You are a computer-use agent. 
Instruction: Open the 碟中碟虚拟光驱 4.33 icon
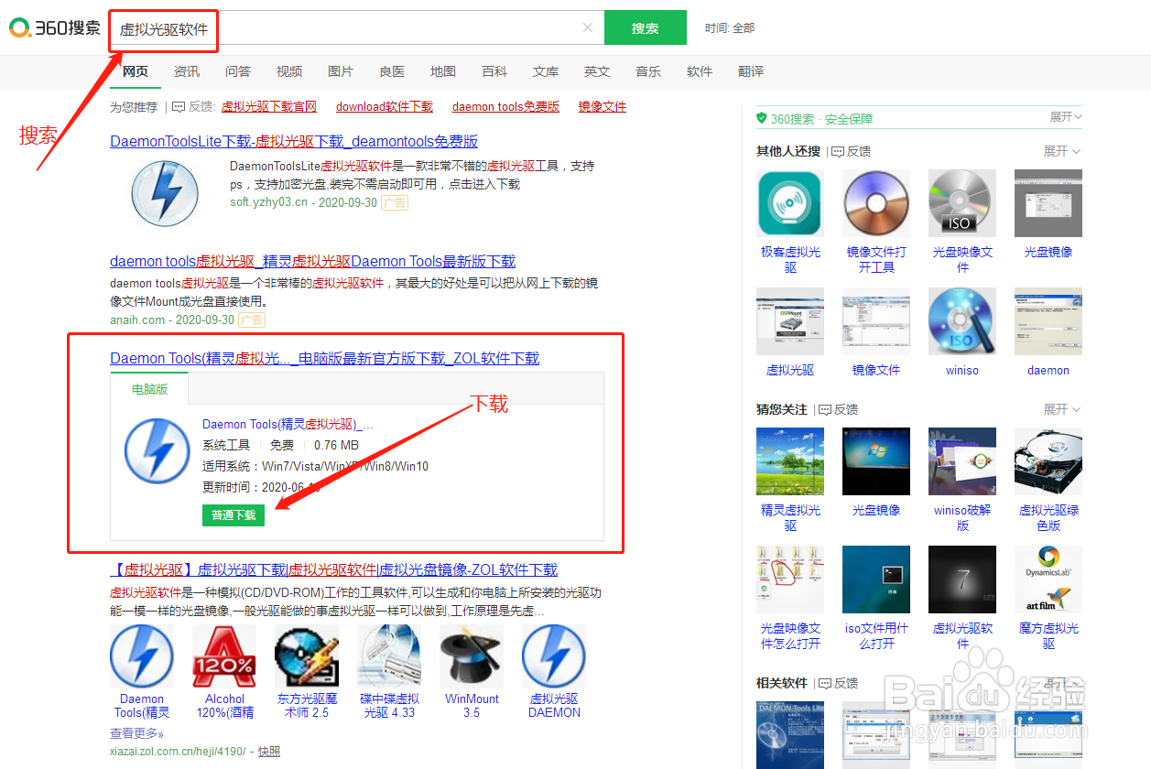click(x=389, y=656)
